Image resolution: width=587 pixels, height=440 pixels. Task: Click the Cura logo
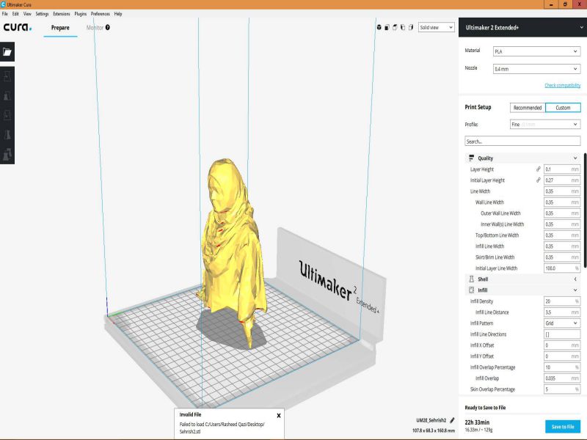click(x=17, y=27)
